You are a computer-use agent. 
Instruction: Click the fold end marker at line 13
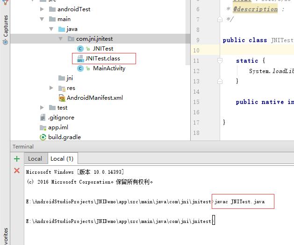(220, 81)
